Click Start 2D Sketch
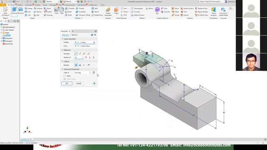 (x=5, y=12)
